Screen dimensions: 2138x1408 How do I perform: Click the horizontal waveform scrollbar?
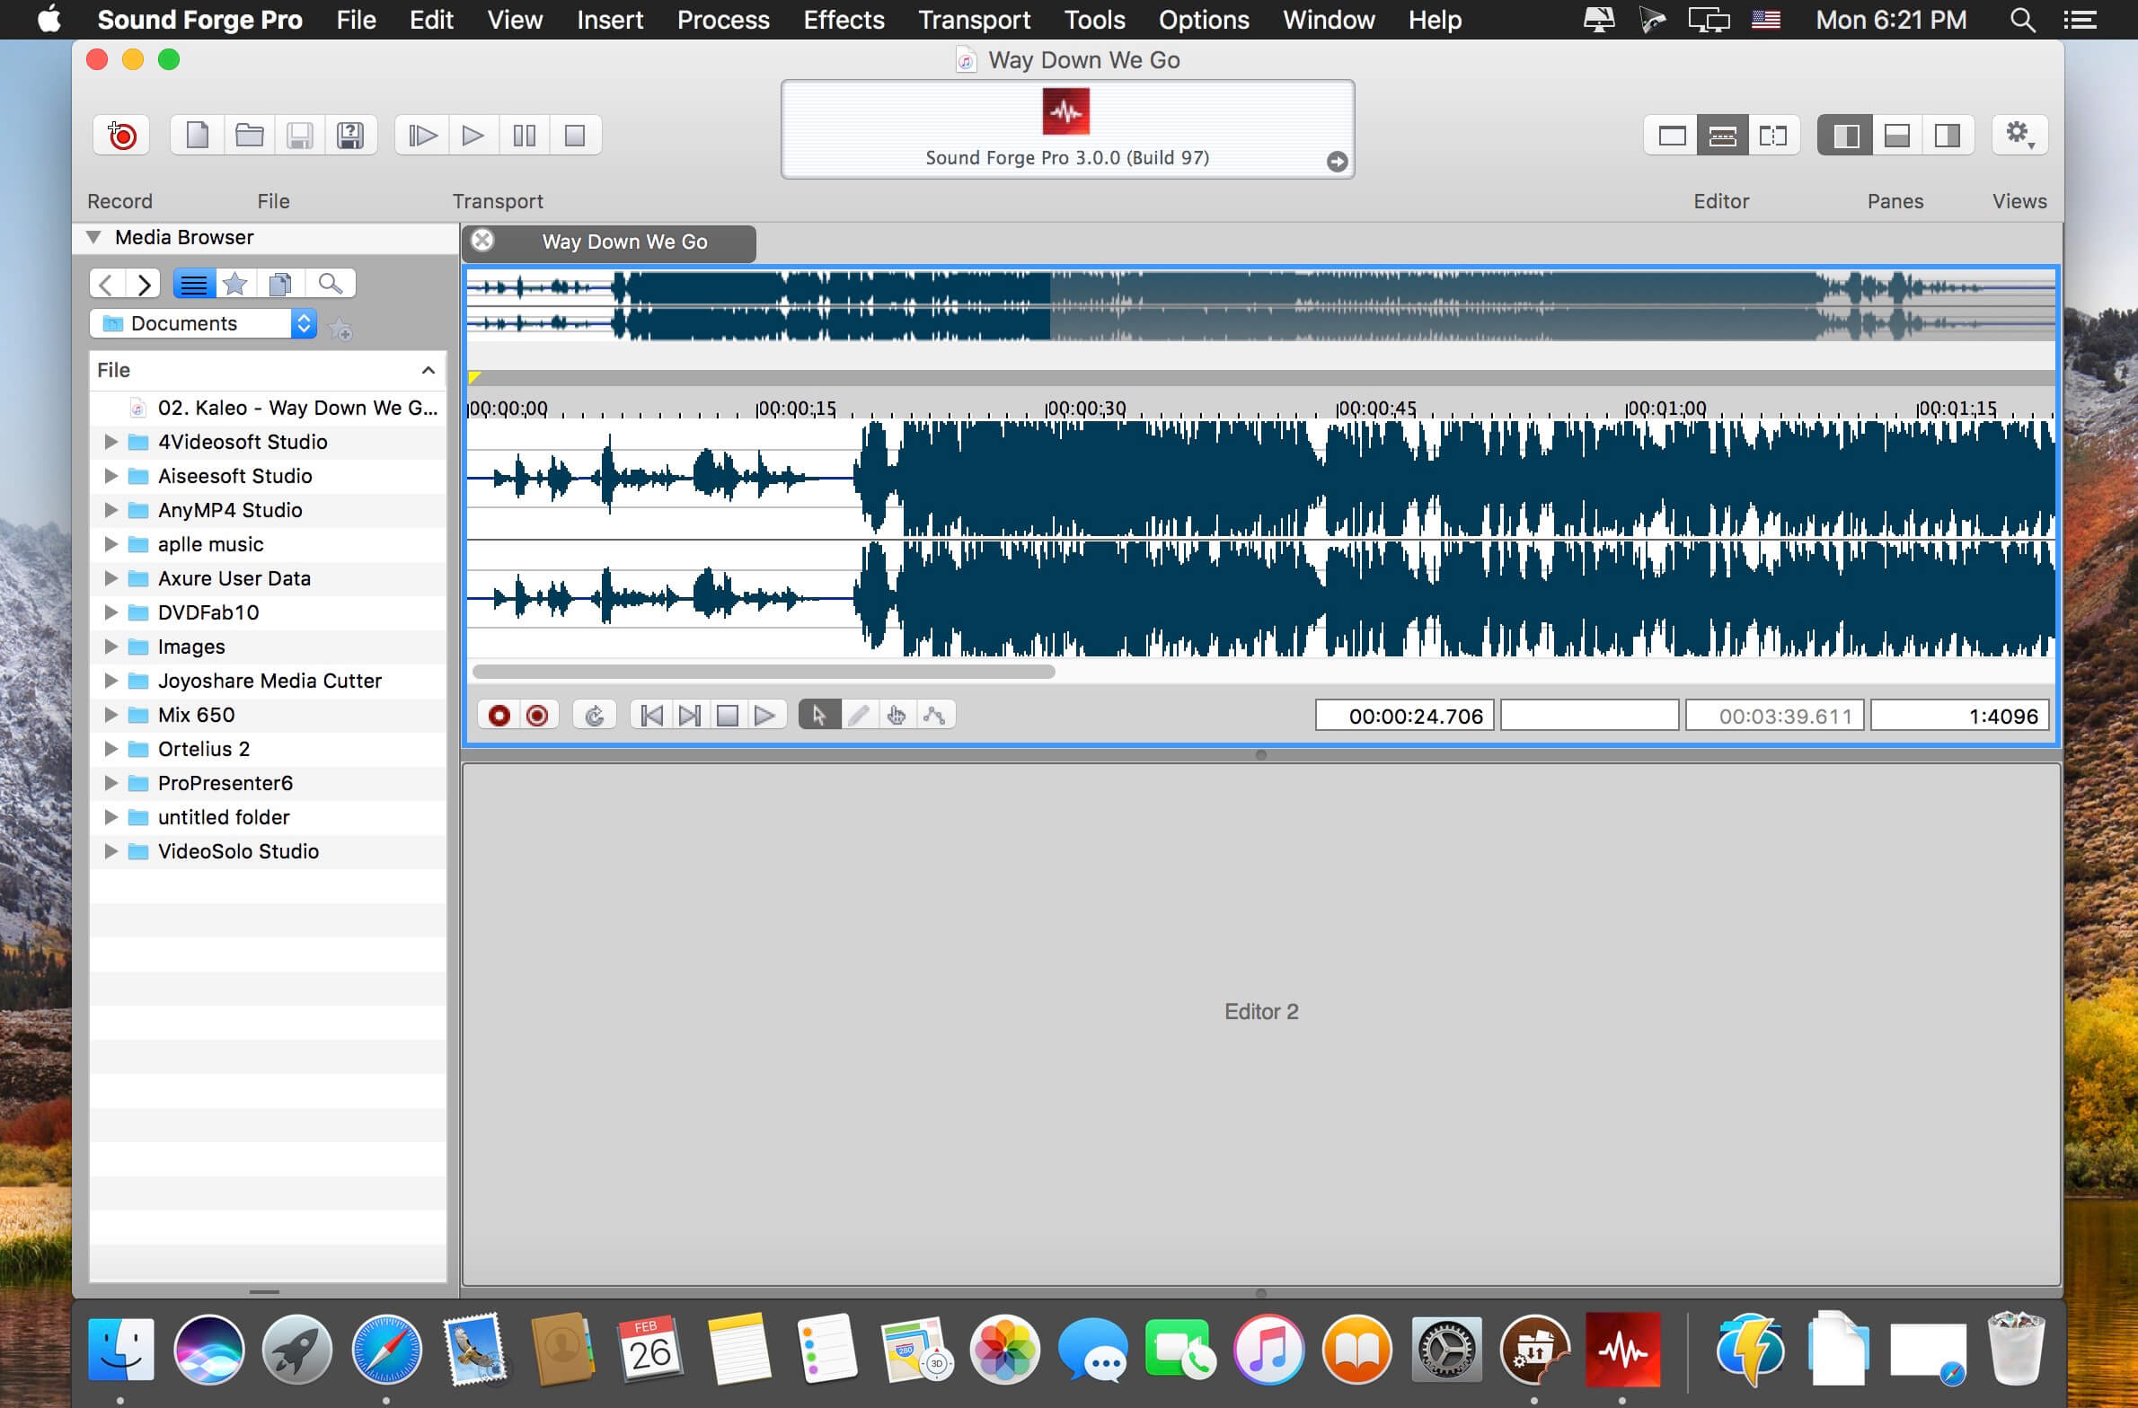[x=764, y=672]
